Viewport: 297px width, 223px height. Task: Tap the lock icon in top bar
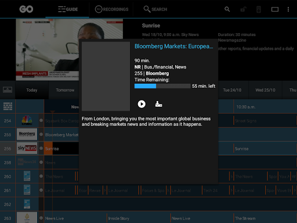(243, 9)
